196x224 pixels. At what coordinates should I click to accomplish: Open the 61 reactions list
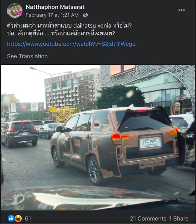pos(28,219)
